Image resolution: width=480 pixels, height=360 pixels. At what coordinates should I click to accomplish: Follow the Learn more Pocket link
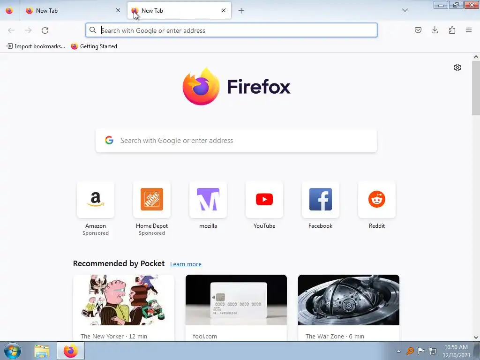pos(186,264)
